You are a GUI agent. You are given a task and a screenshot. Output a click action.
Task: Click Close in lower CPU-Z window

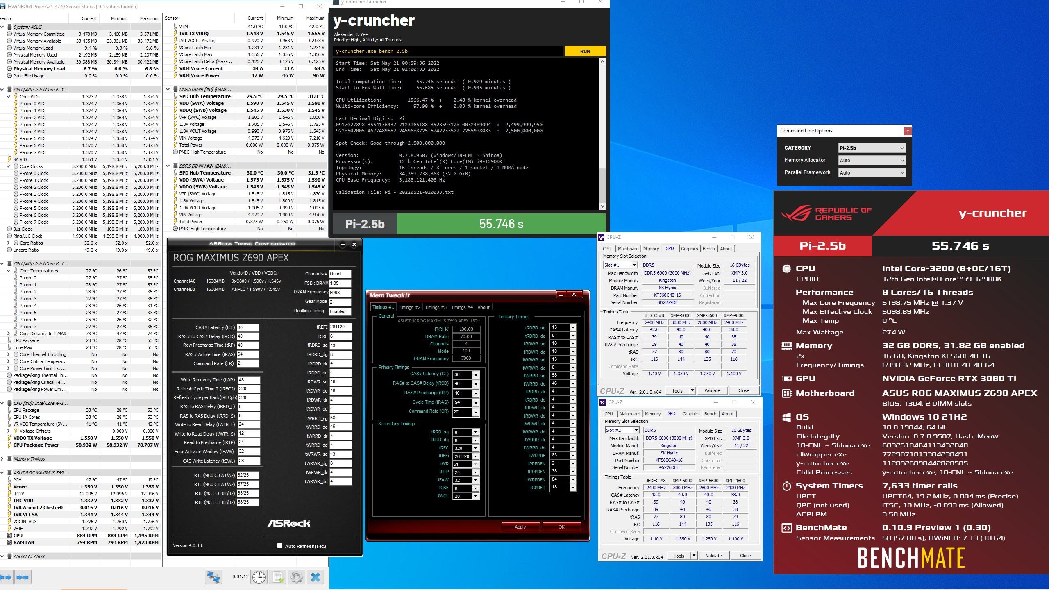(x=745, y=556)
